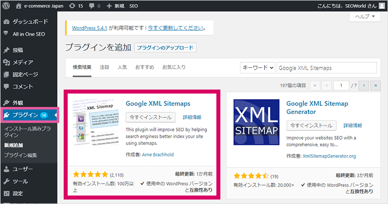Open 詳細情報 for Sitemap Generator

[353, 125]
